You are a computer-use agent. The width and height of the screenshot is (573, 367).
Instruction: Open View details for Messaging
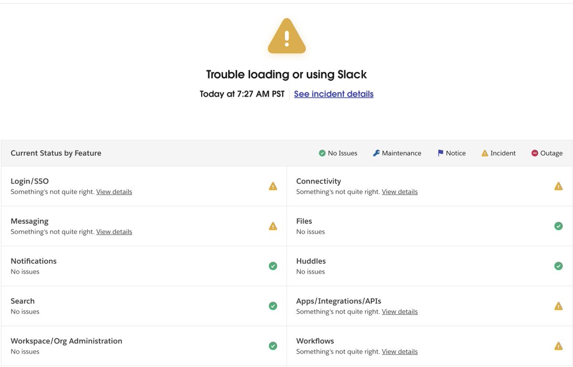tap(114, 232)
